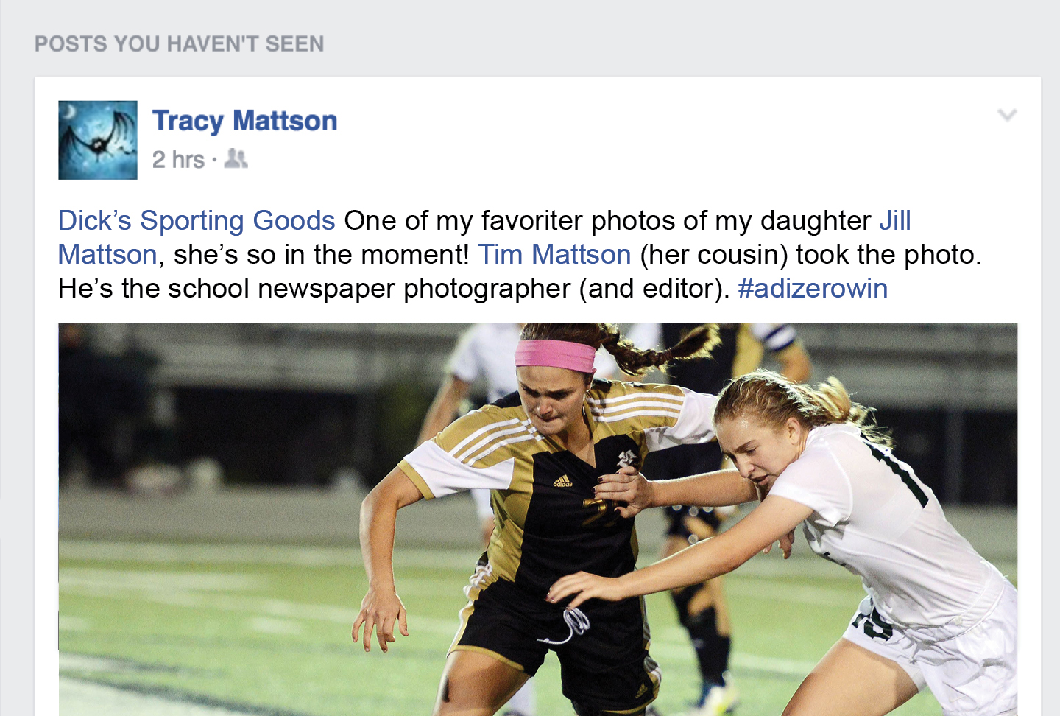Open Tim Mattson's tagged profile link
The height and width of the screenshot is (716, 1060).
[x=554, y=254]
